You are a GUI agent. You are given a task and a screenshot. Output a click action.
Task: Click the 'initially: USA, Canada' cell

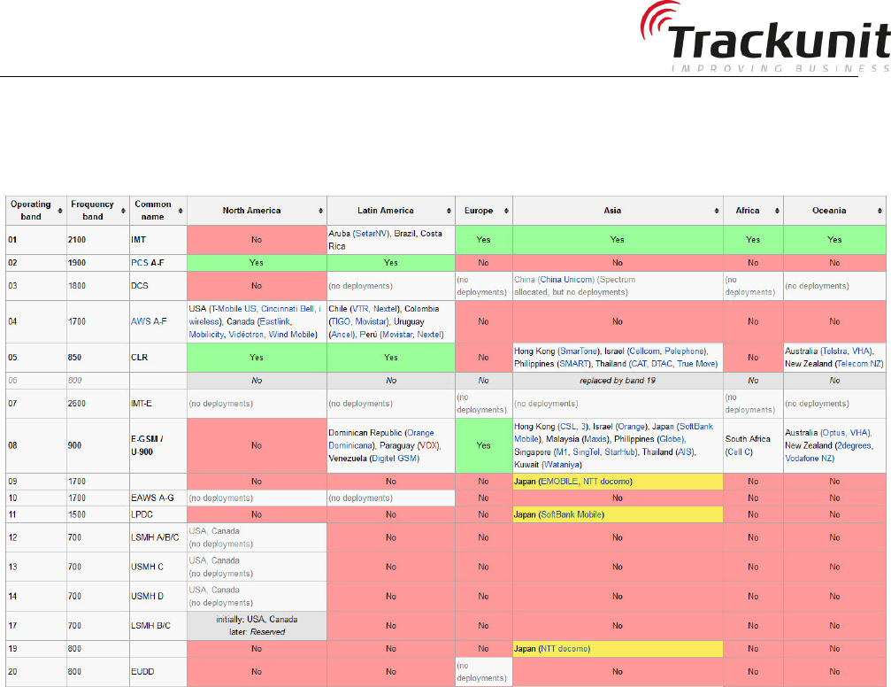[x=257, y=625]
